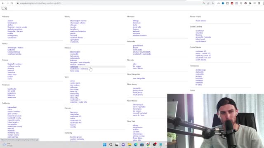Open Windows taskbar search
264x148 pixels.
[111, 145]
